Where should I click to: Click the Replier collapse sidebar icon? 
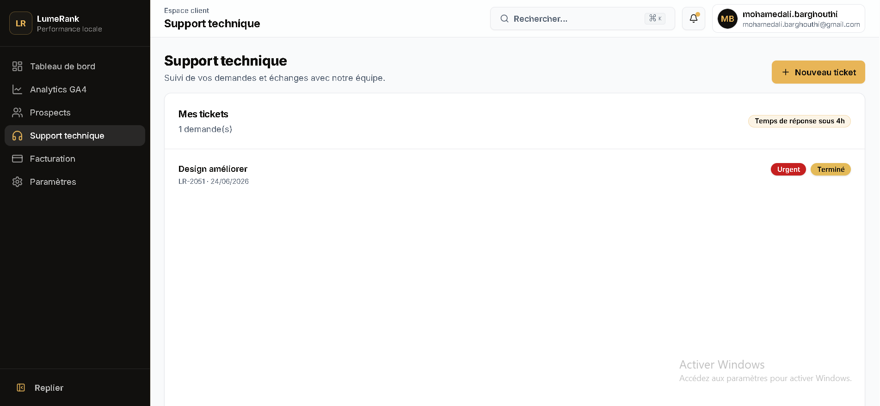click(x=21, y=388)
